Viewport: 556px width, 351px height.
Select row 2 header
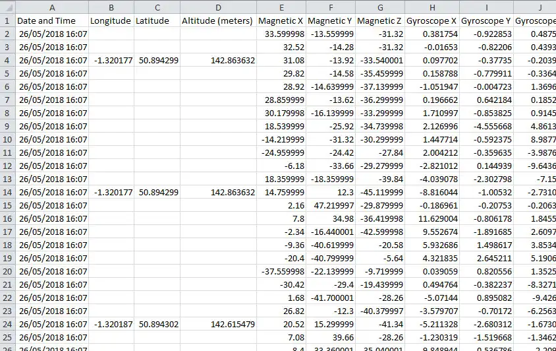click(x=7, y=34)
